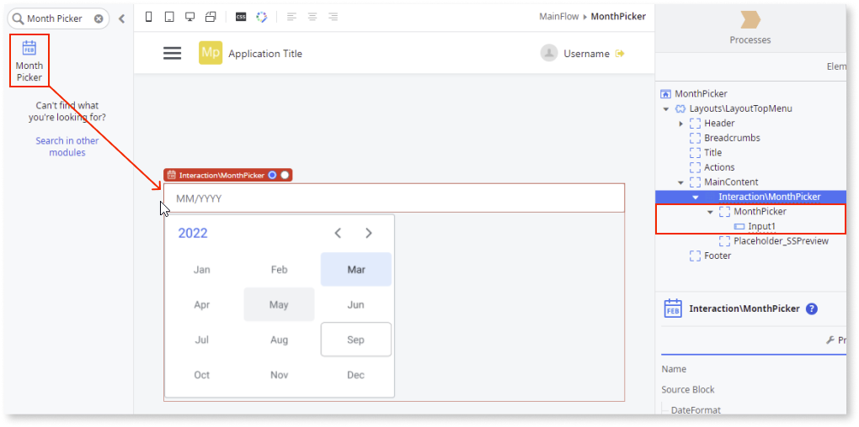Open the CSS style sheet editor
This screenshot has width=859, height=427.
pyautogui.click(x=241, y=17)
